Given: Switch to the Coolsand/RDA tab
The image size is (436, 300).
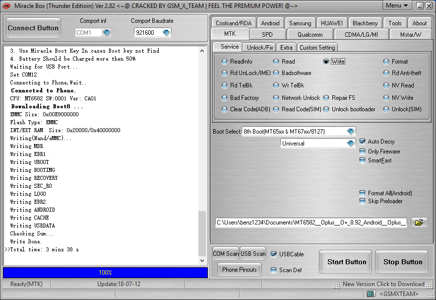Looking at the screenshot, I should point(234,23).
